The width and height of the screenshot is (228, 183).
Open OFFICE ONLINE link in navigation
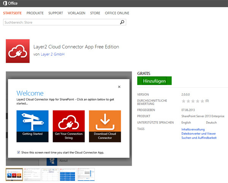tap(117, 13)
